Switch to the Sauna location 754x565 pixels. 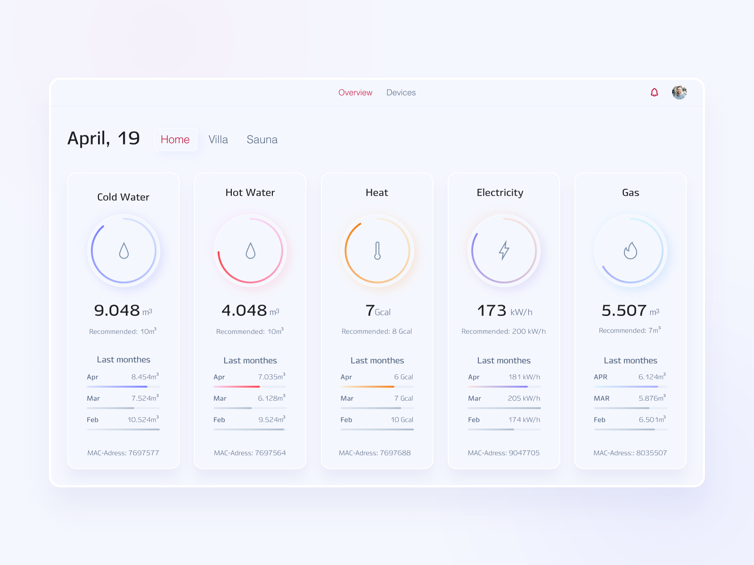[262, 139]
